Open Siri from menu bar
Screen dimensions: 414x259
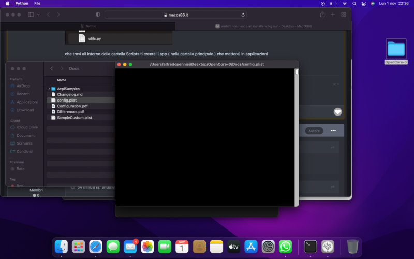click(373, 4)
